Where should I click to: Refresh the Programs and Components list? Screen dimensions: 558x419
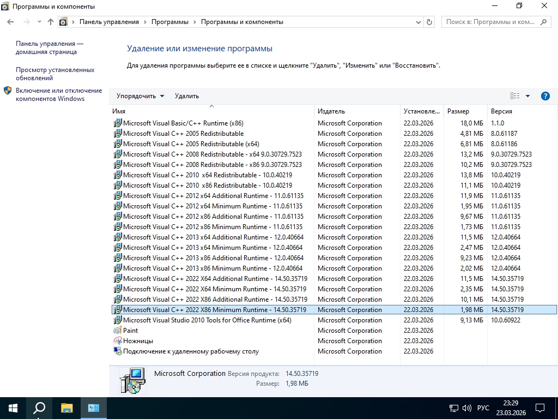tap(429, 22)
